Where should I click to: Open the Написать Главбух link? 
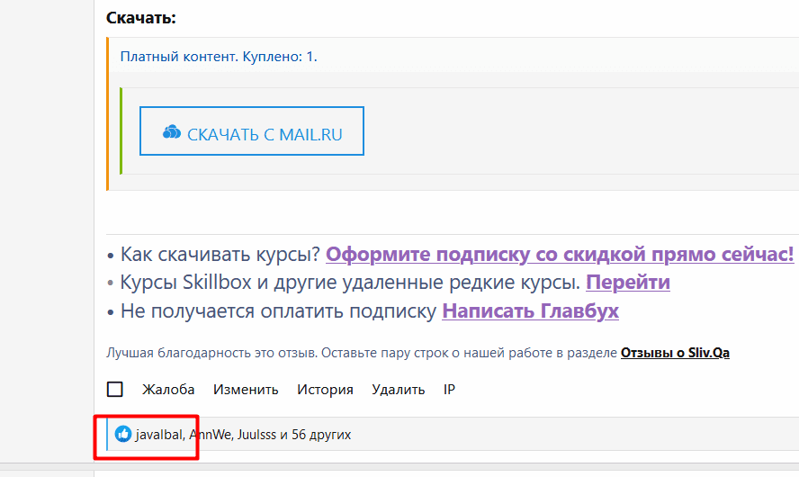point(530,311)
